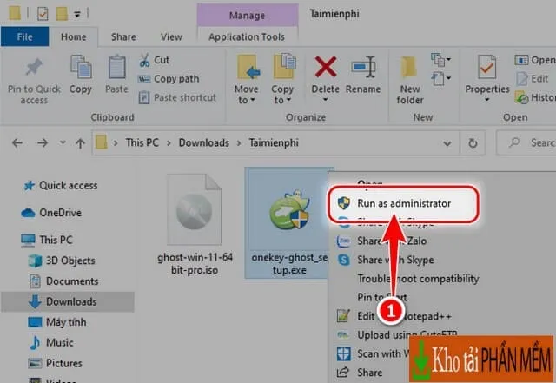The image size is (556, 383).
Task: Click Taimienphi in the address bar
Action: pos(274,142)
